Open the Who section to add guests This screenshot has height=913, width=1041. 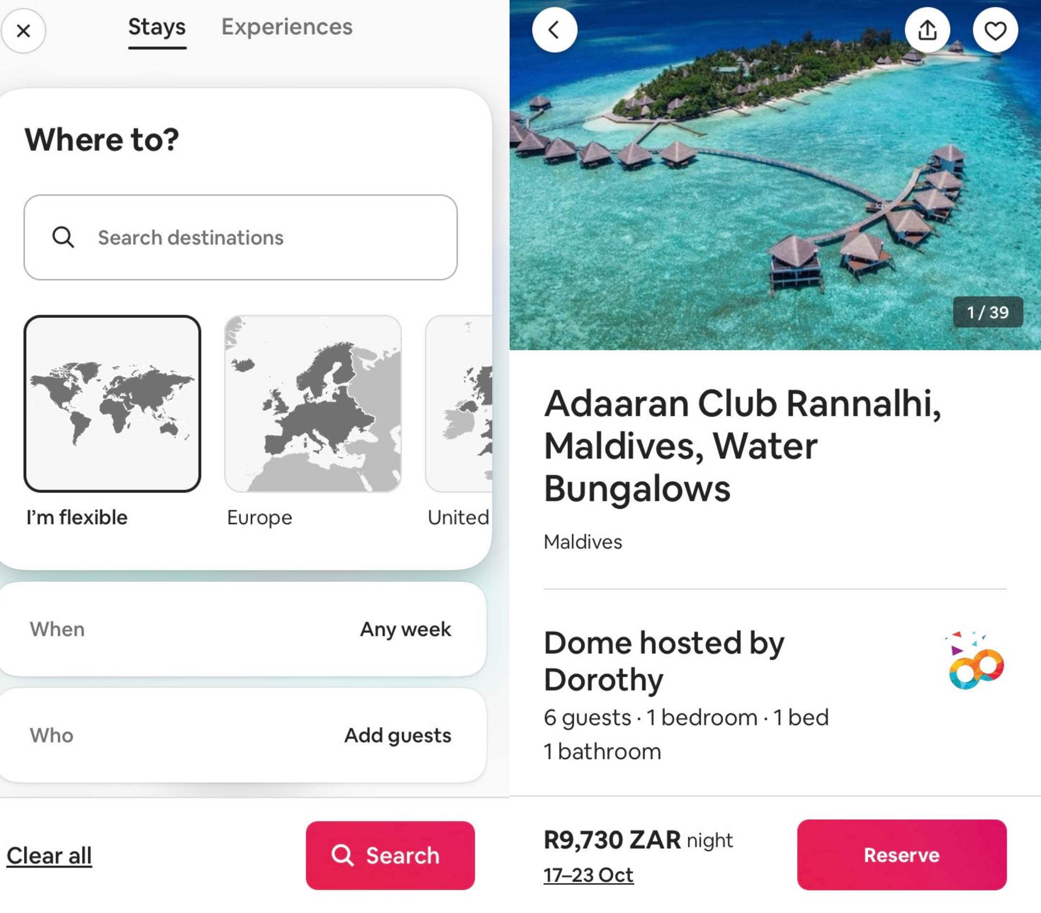(244, 735)
